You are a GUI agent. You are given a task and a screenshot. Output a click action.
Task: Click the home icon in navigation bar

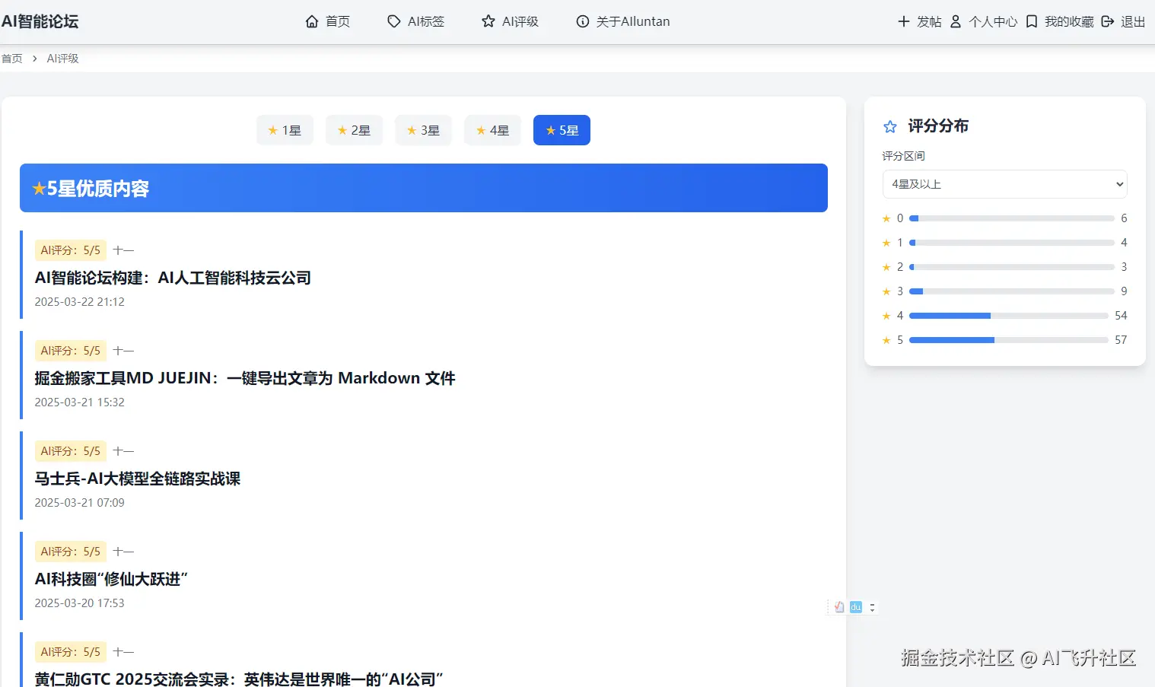tap(312, 21)
